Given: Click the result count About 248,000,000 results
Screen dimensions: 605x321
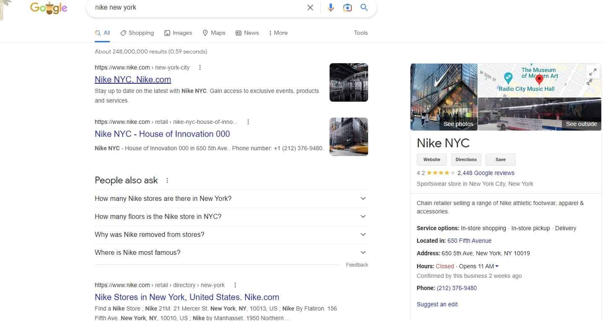Looking at the screenshot, I should [x=151, y=51].
